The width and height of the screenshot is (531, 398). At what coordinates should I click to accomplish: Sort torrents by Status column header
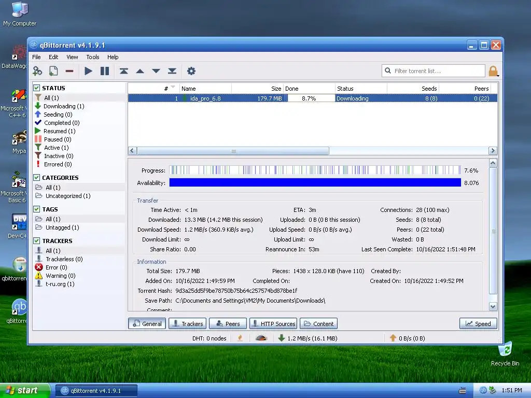[x=361, y=88]
